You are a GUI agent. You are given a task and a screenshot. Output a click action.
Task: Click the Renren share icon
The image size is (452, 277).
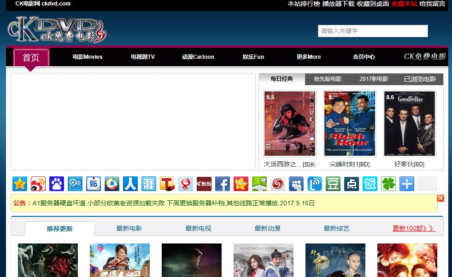[130, 184]
